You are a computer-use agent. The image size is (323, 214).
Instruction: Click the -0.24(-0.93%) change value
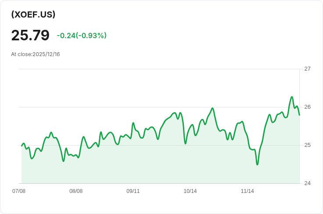[x=82, y=36]
